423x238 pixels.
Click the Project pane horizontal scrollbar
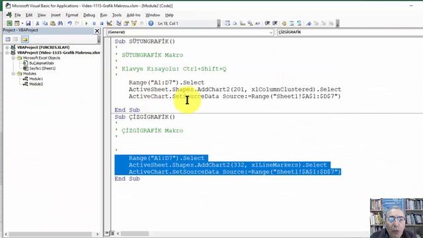pyautogui.click(x=50, y=234)
